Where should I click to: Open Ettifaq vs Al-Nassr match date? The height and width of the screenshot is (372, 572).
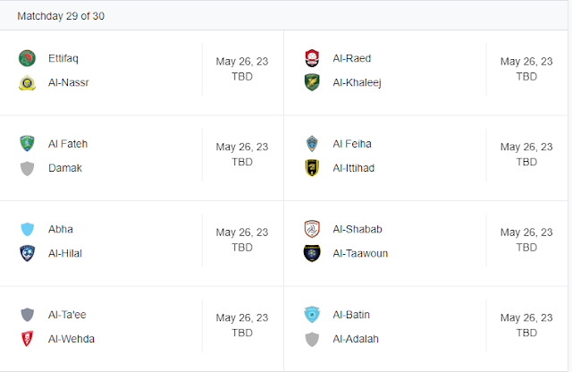(x=241, y=62)
